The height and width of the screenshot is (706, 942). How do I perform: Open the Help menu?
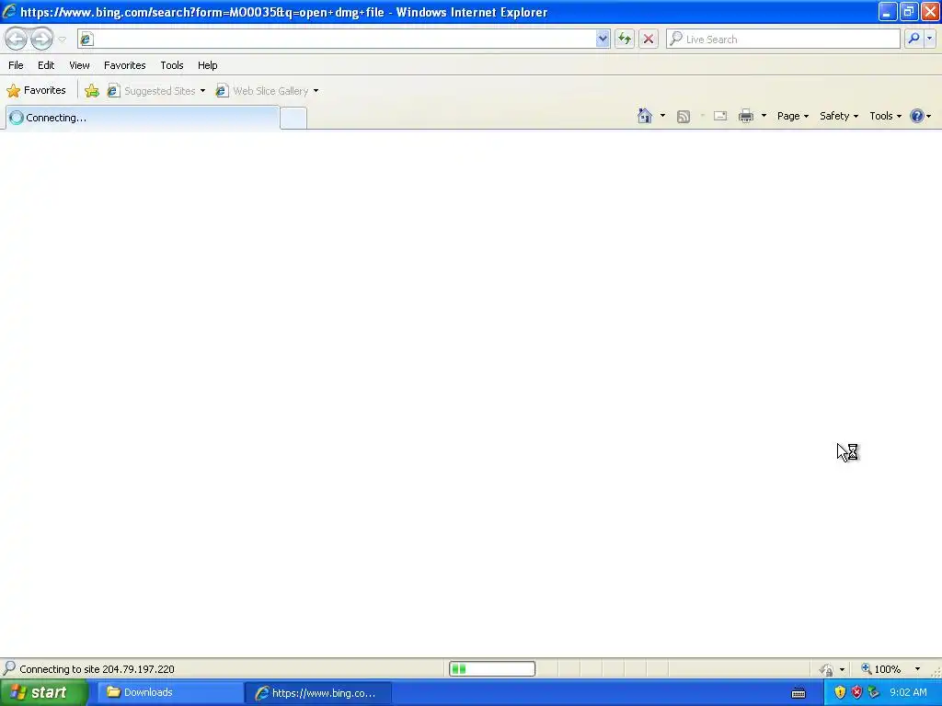pyautogui.click(x=207, y=65)
